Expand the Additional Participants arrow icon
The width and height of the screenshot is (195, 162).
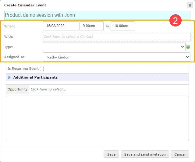(x=9, y=77)
